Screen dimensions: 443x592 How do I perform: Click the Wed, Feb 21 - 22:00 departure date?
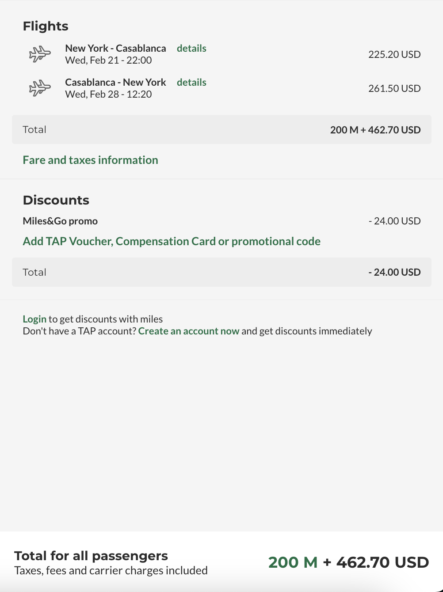point(108,60)
